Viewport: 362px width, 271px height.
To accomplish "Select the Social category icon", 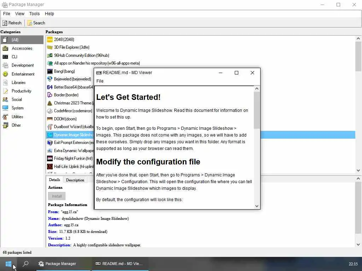I will pyautogui.click(x=5, y=100).
